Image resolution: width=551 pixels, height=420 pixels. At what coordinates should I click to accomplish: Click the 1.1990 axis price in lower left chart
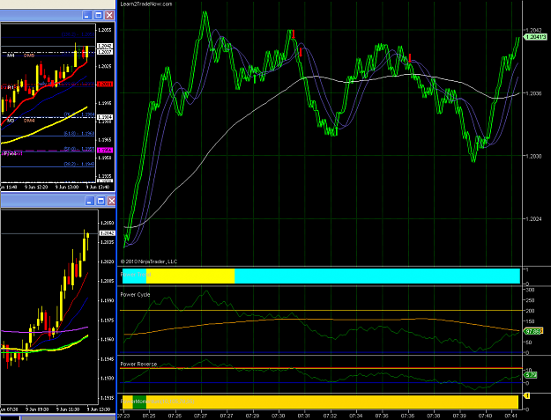pyautogui.click(x=107, y=300)
